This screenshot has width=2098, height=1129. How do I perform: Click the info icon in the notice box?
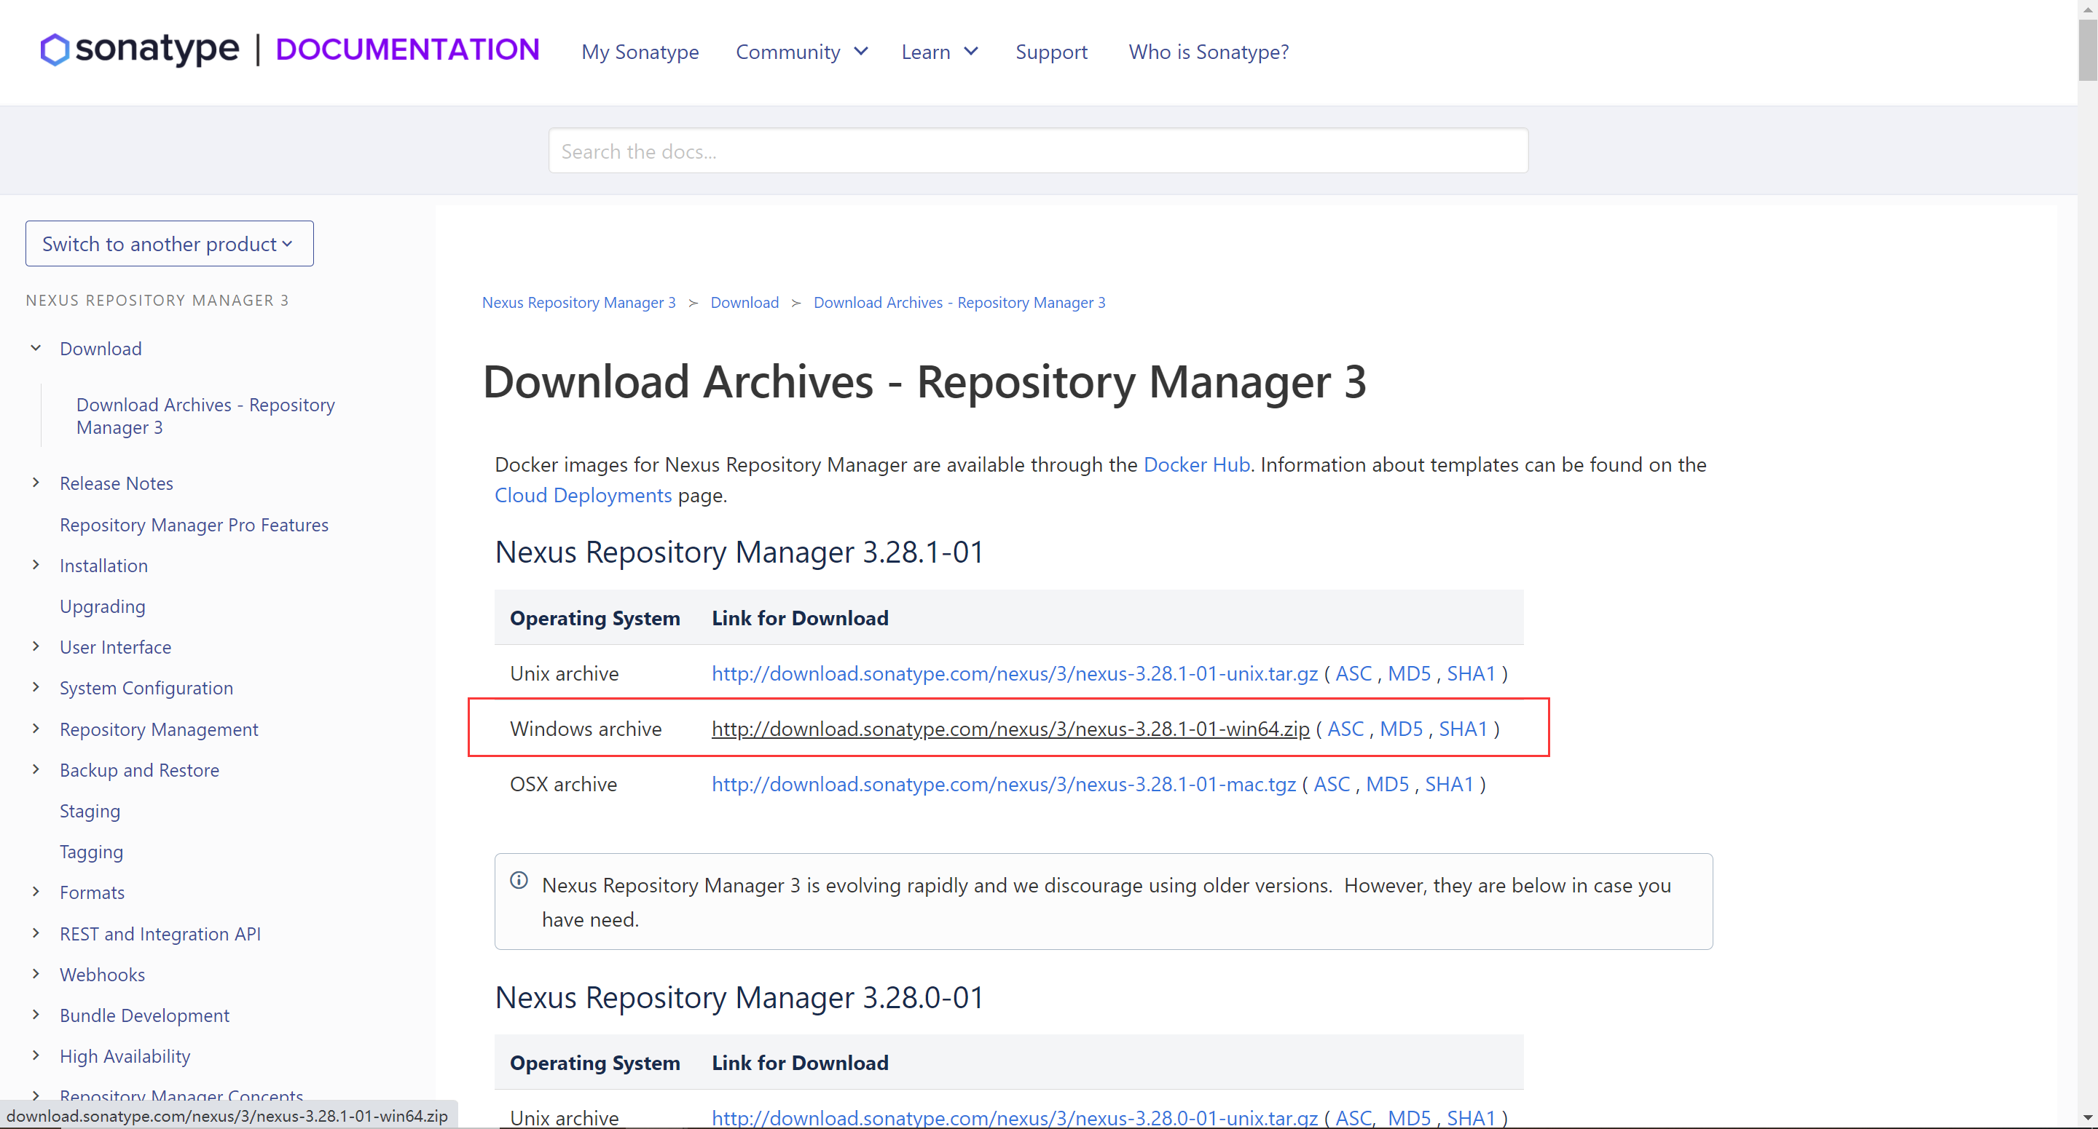pos(519,880)
